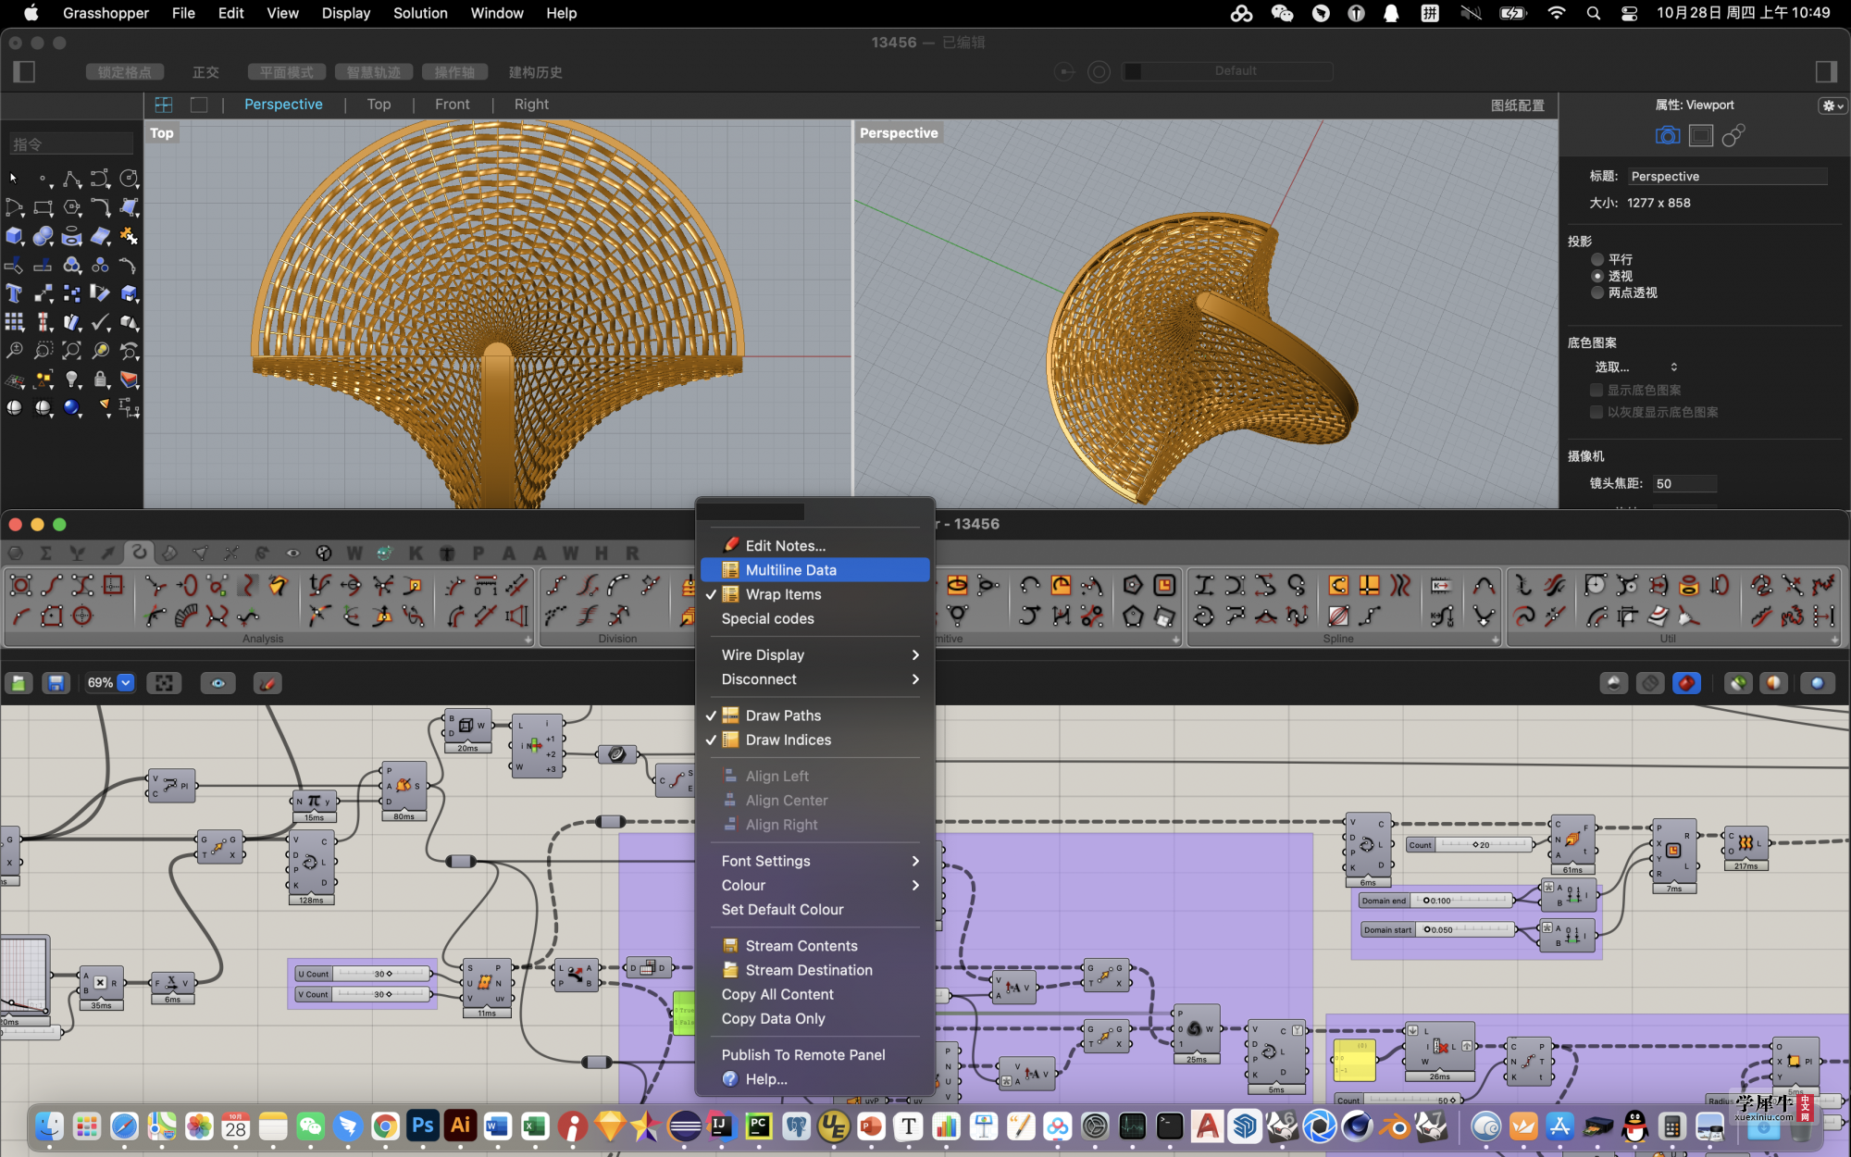Click Publish To Remote Panel

tap(814, 1055)
